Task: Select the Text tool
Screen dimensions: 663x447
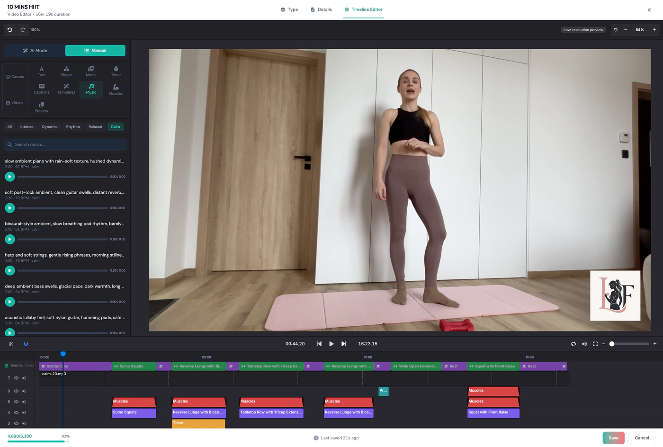Action: click(42, 72)
